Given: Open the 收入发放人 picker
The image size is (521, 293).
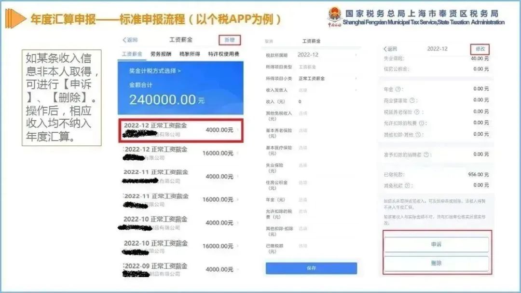Looking at the screenshot, I should [x=311, y=90].
